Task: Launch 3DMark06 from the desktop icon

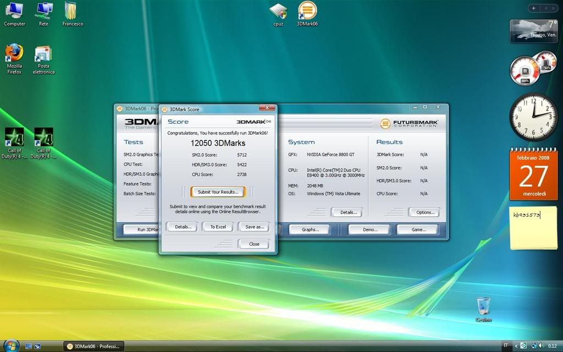Action: click(307, 11)
